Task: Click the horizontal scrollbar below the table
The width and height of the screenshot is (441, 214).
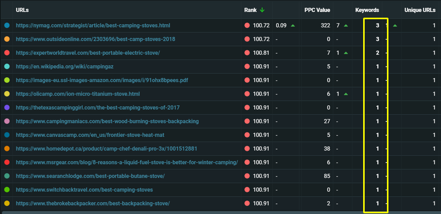Action: pos(220,212)
